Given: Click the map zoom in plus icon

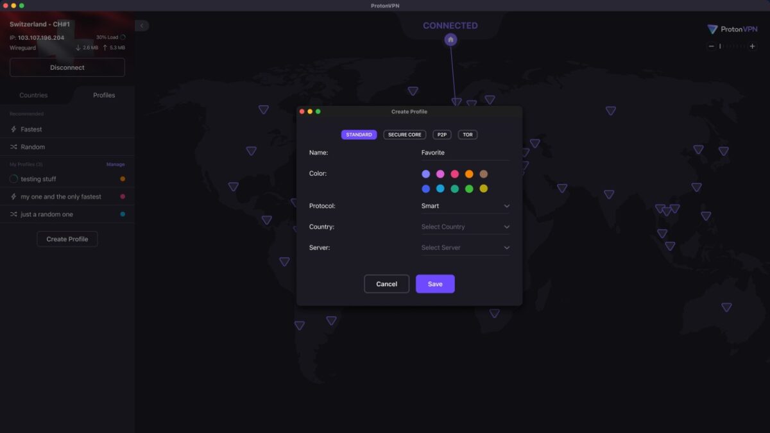Looking at the screenshot, I should (x=753, y=46).
